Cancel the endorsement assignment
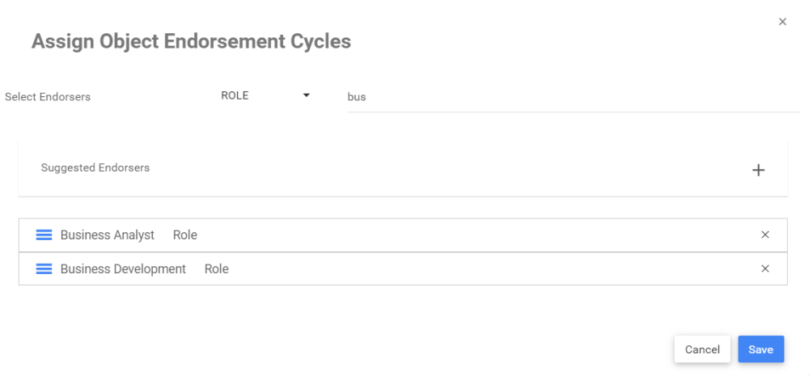The height and width of the screenshot is (376, 809). tap(701, 349)
